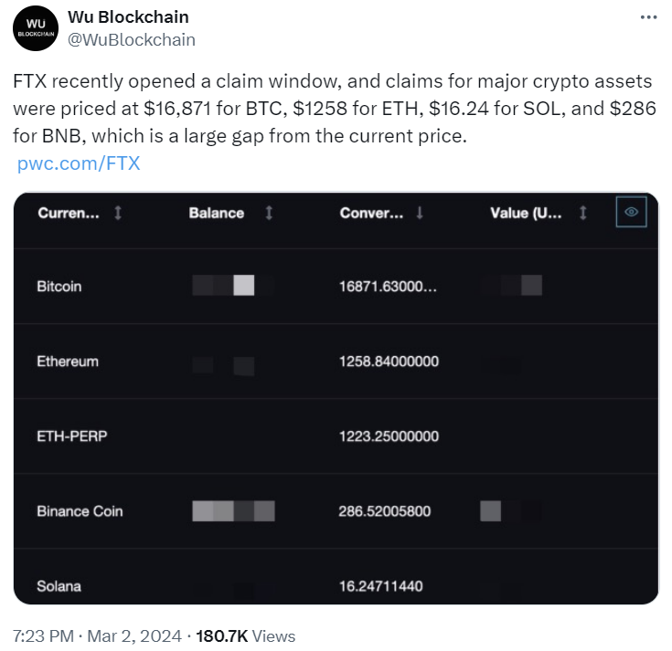Click the blurred Bitcoin balance value
This screenshot has height=651, width=672.
pos(233,286)
